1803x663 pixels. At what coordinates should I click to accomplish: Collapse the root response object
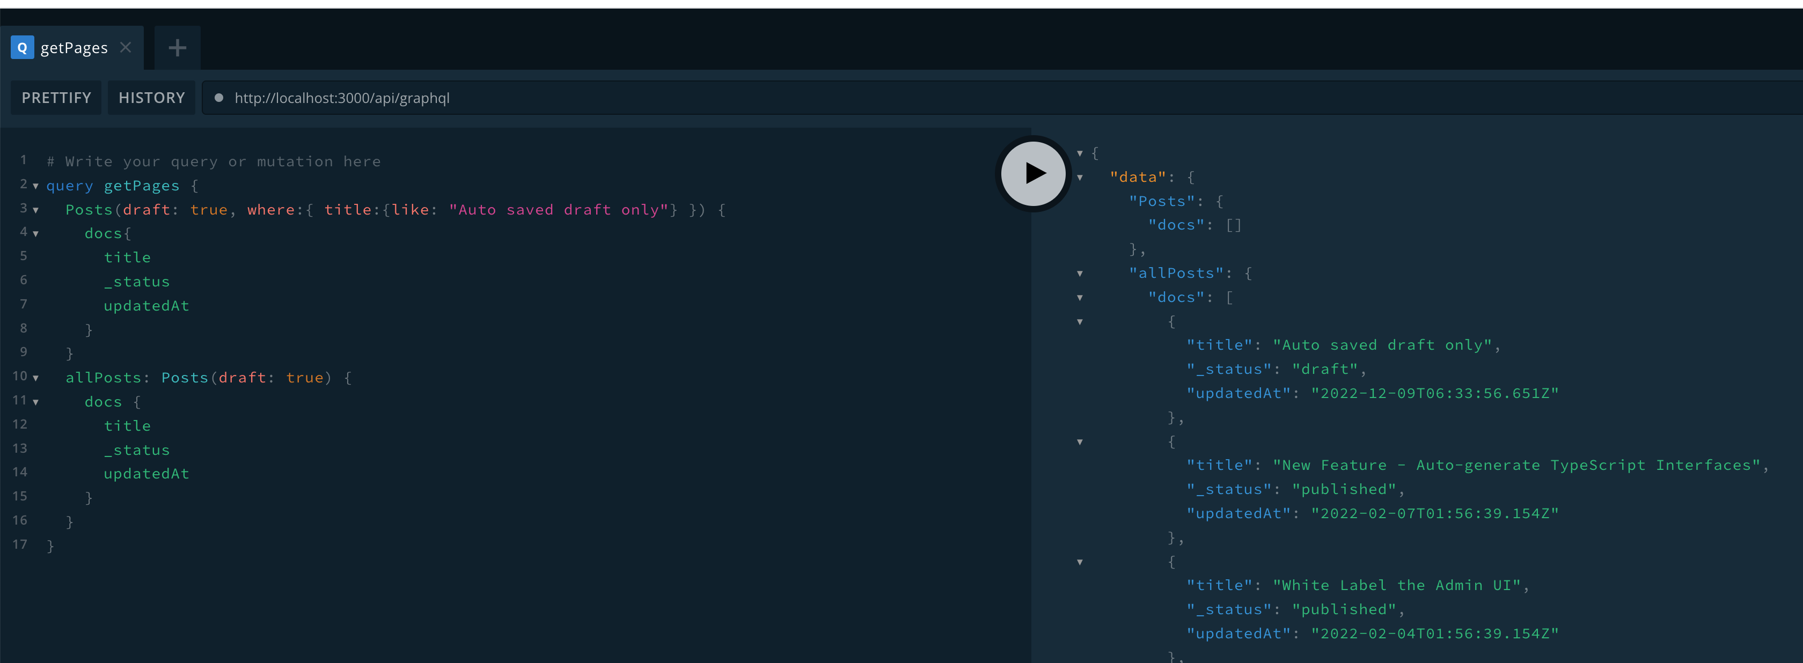tap(1080, 153)
